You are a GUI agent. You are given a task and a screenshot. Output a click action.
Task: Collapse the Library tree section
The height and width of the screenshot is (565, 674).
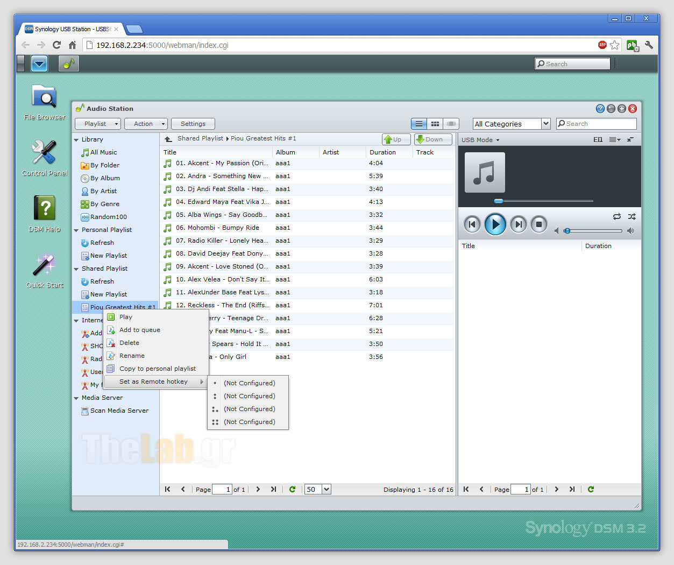76,140
